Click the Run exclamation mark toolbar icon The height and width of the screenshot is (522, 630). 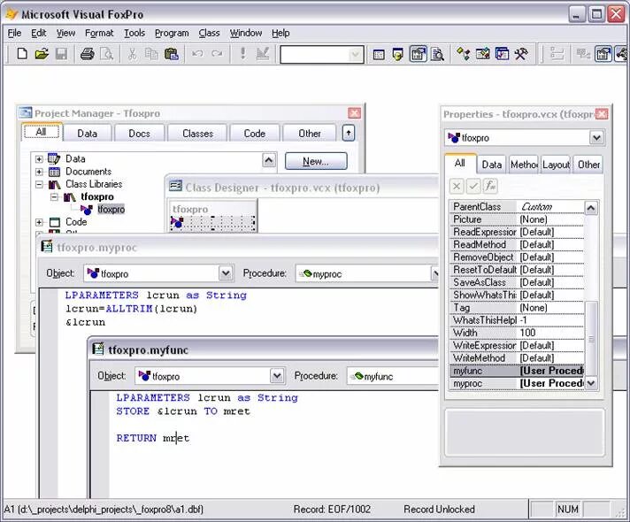242,53
